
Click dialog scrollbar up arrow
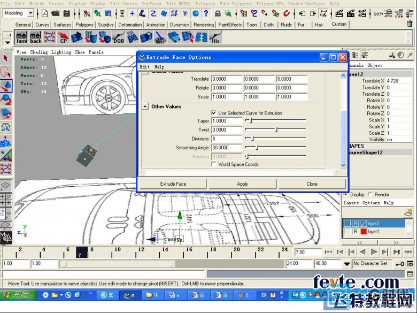[343, 75]
